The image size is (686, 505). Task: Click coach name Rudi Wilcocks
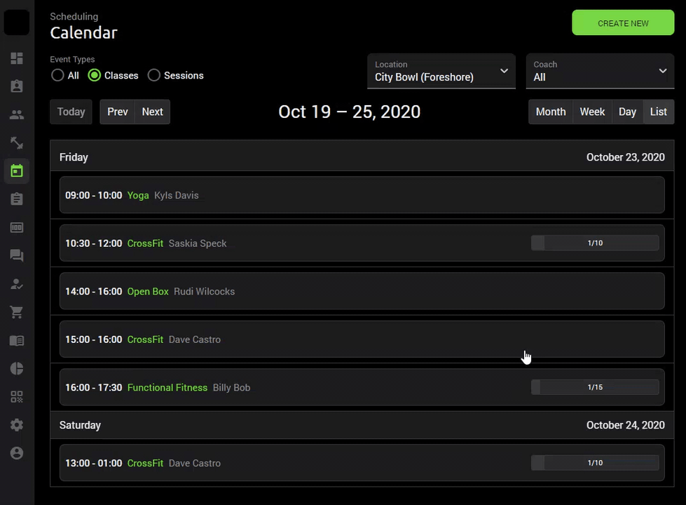click(205, 292)
